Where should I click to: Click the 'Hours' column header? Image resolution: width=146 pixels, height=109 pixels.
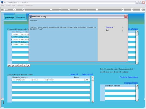pos(77,77)
